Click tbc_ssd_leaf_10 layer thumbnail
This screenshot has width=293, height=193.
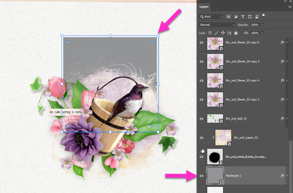click(215, 118)
